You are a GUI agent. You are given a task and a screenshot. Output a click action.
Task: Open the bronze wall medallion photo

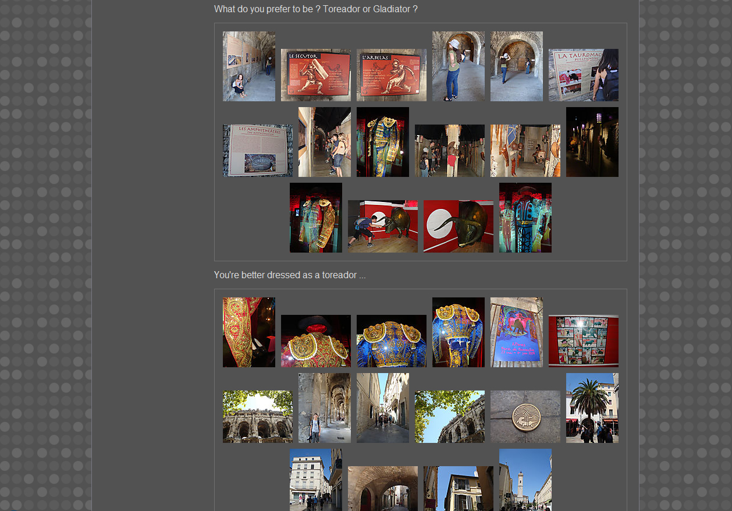[x=525, y=417]
